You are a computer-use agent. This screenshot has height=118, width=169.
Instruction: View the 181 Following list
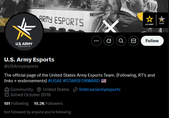click(x=16, y=103)
